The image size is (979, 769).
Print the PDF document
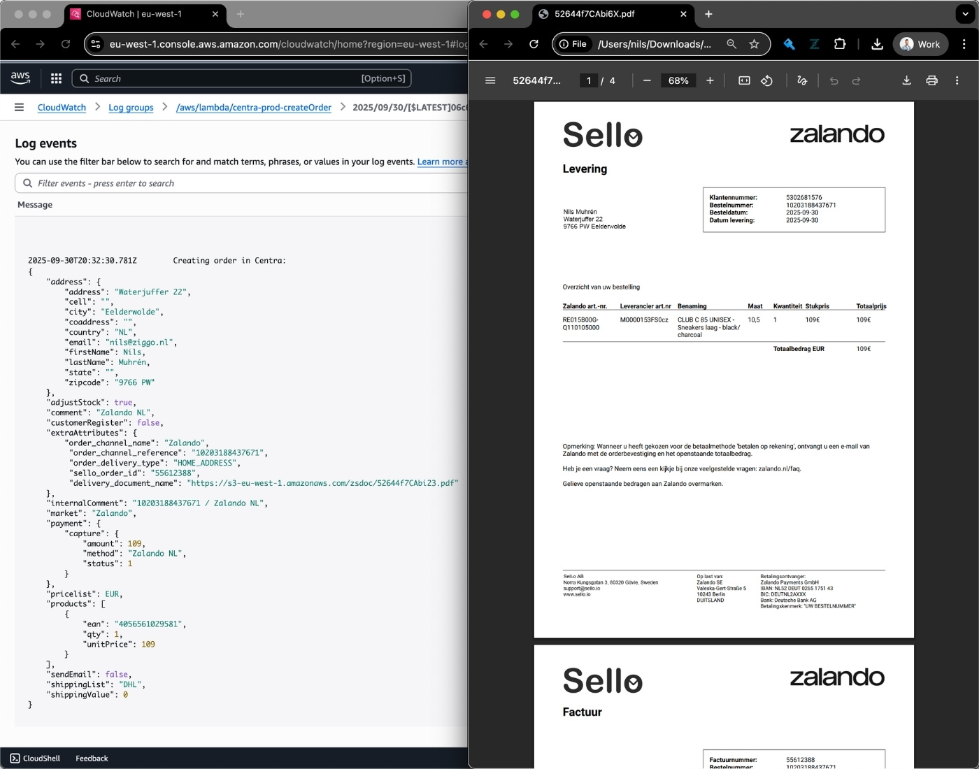(x=931, y=80)
